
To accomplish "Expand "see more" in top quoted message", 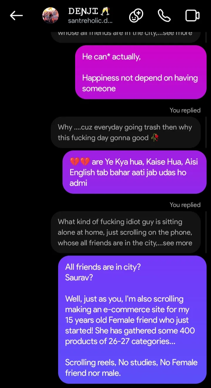I will point(178,33).
